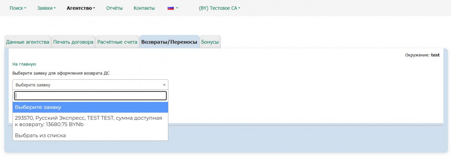Expand the Агентство menu
Image resolution: width=451 pixels, height=156 pixels.
(81, 8)
